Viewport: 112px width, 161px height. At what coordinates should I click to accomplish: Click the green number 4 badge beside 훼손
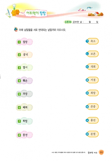pos(19,81)
